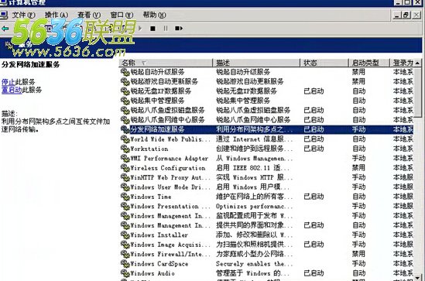
Task: Click the restart service toolbar icon
Action: 179,28
